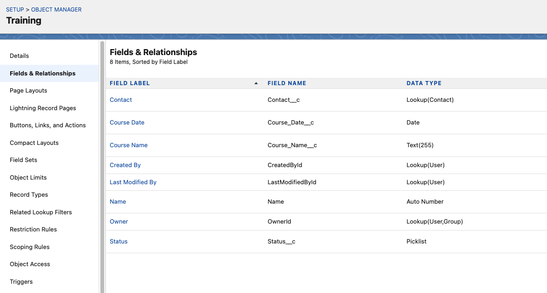
Task: Sort by the DATA TYPE column header
Action: coord(424,83)
